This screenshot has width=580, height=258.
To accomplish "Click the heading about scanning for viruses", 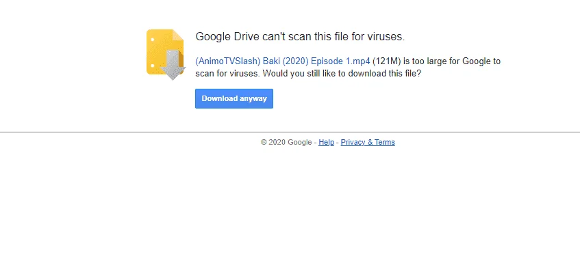I will (300, 36).
